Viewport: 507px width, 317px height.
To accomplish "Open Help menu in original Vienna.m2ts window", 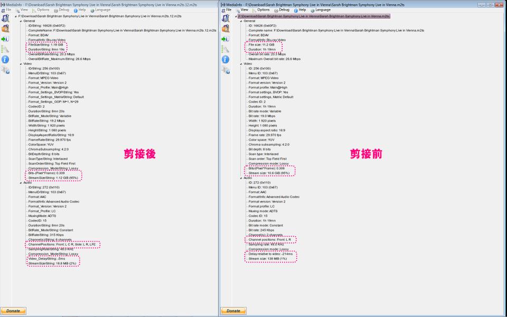I will click(x=300, y=10).
